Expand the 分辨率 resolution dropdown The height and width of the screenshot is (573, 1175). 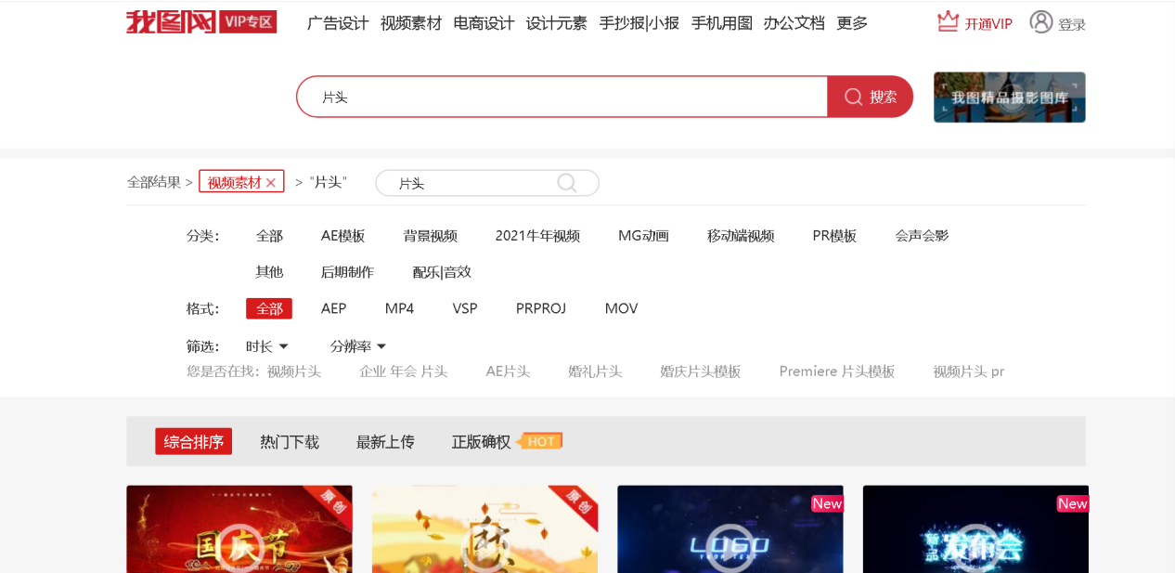click(x=357, y=345)
